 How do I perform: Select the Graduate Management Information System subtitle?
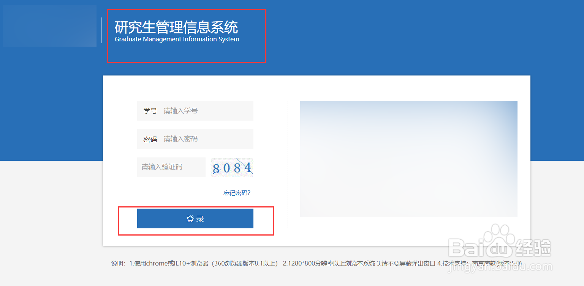[176, 39]
